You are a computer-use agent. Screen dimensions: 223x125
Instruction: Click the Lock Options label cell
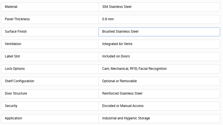point(50,69)
